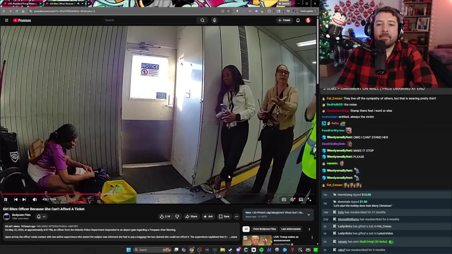
Task: Share this video
Action: 191,217
